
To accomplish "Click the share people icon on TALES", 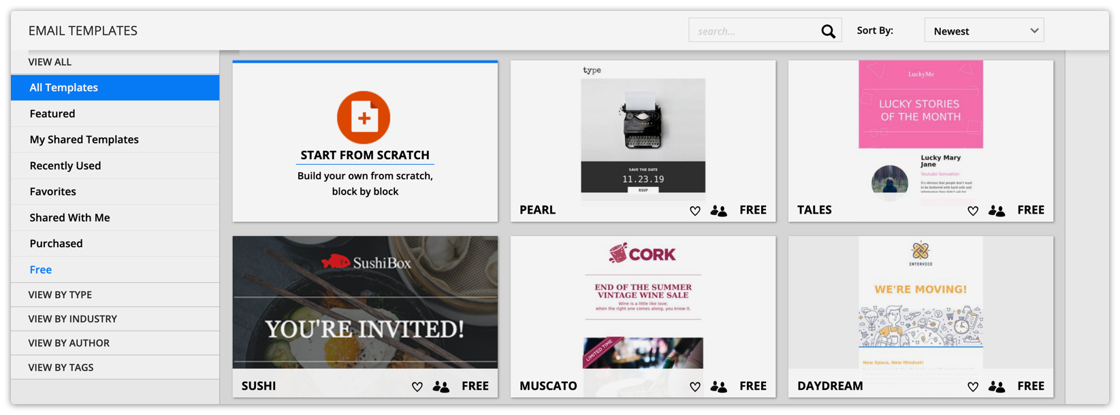I will pos(997,211).
